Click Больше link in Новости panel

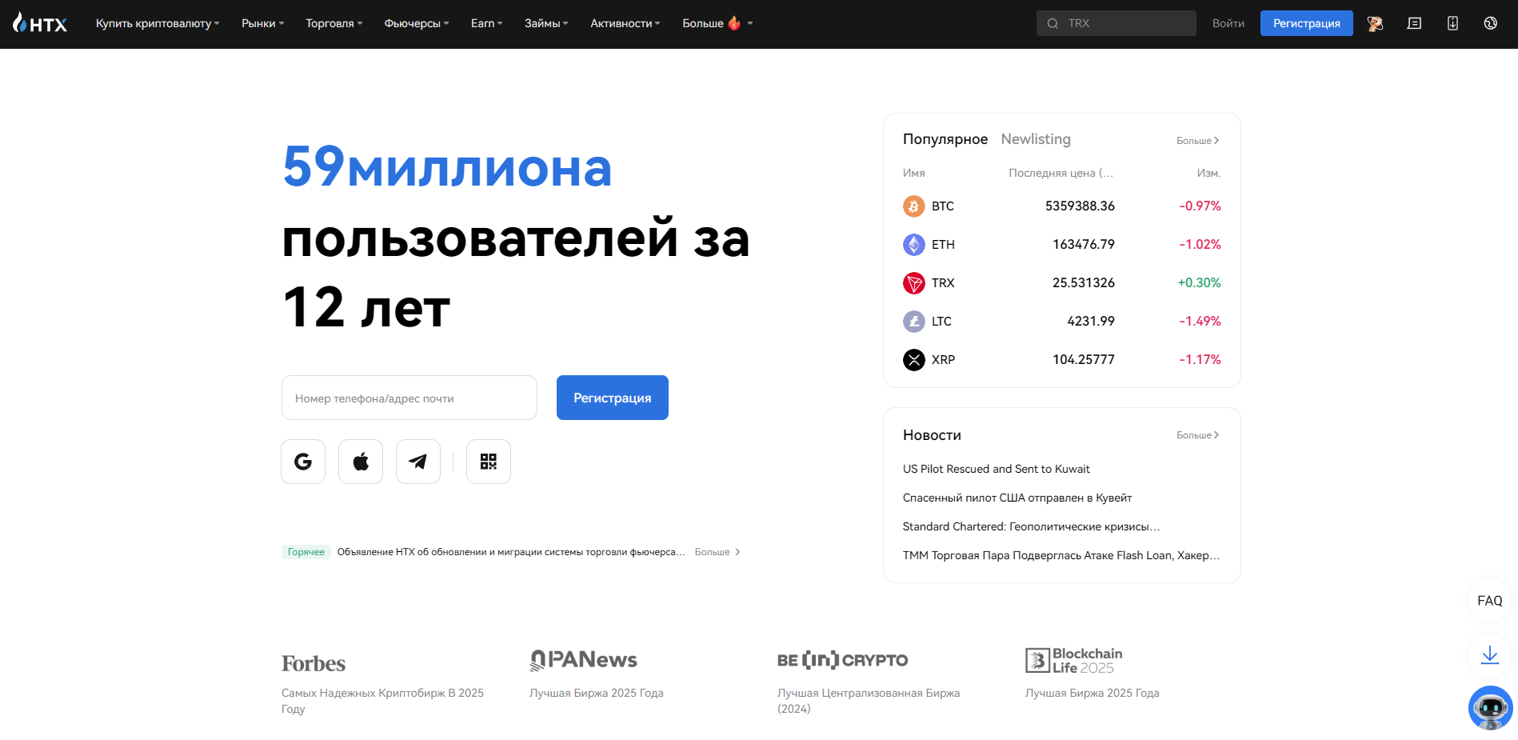pyautogui.click(x=1197, y=435)
